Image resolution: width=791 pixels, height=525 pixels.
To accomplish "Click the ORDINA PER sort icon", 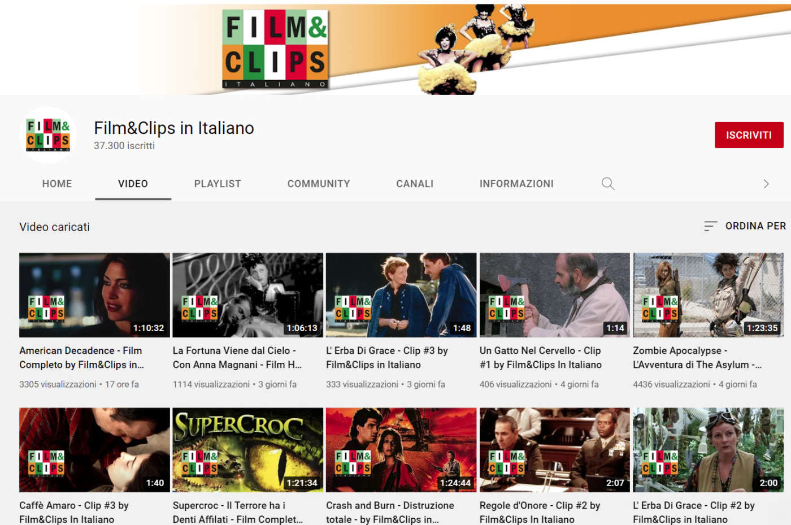I will coord(709,226).
